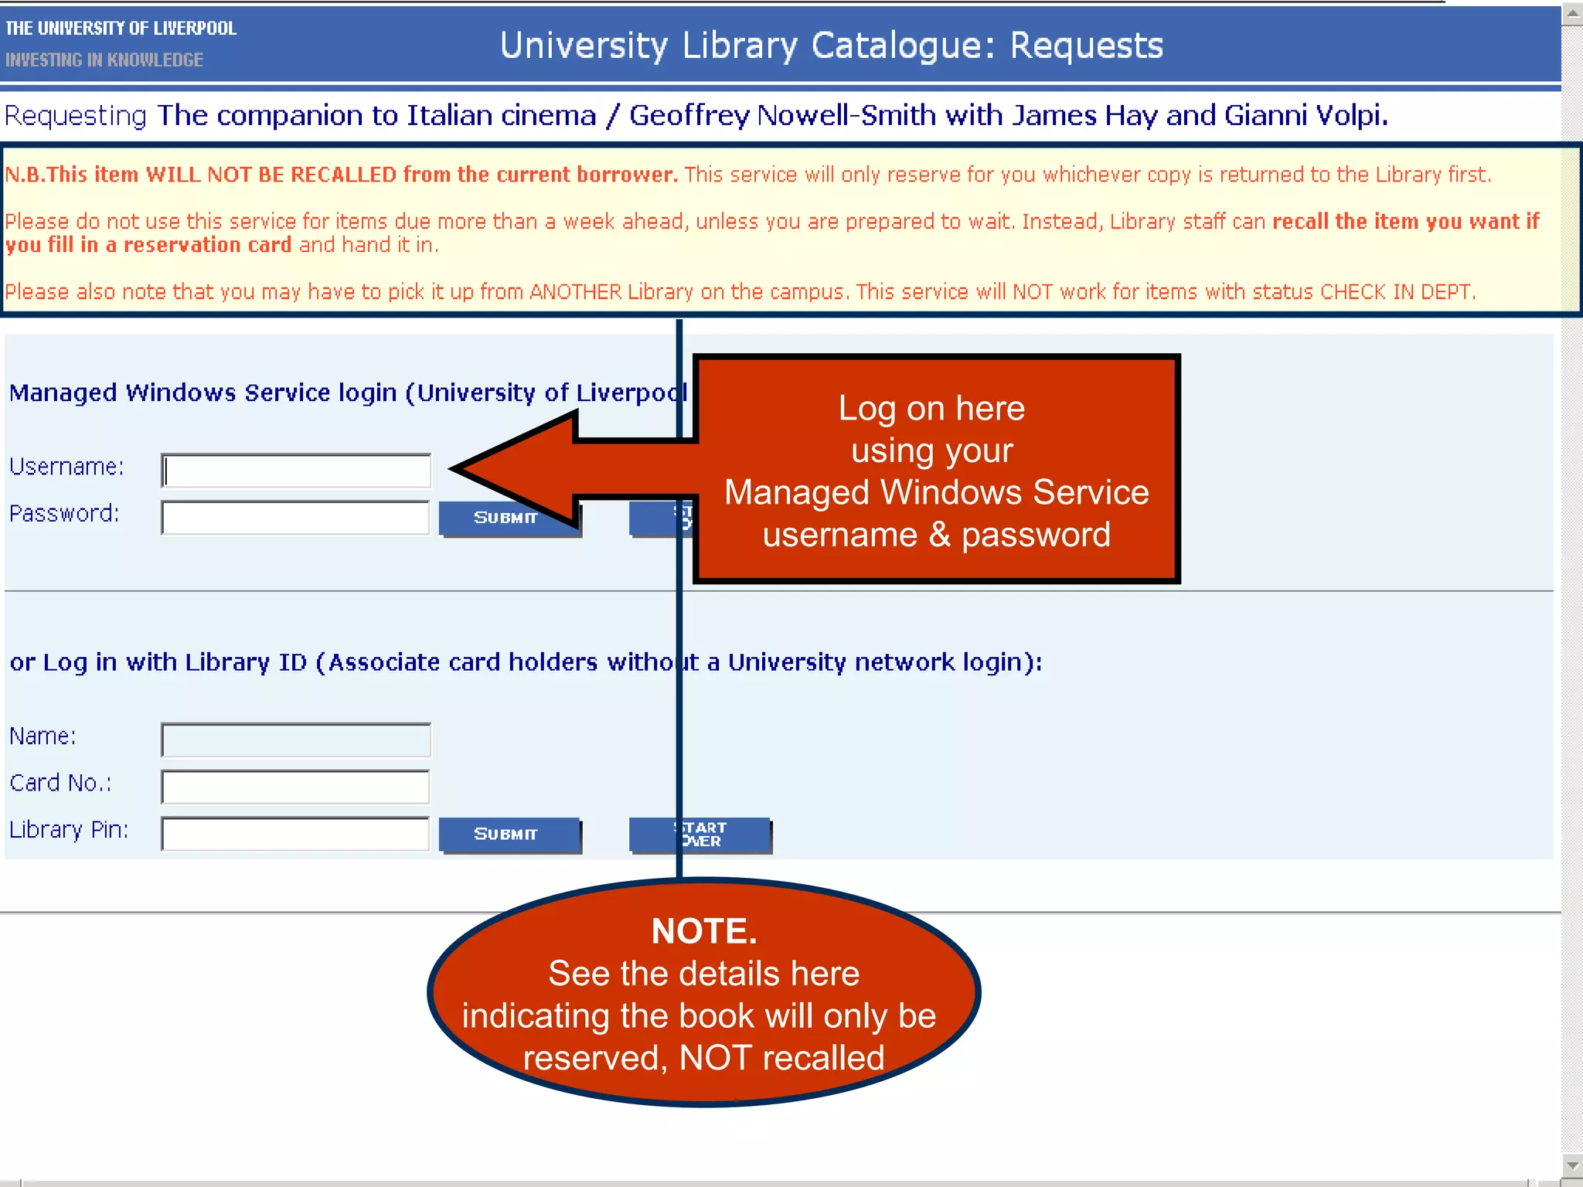Click the 'reservation card' bold text
1583x1187 pixels.
coord(207,245)
